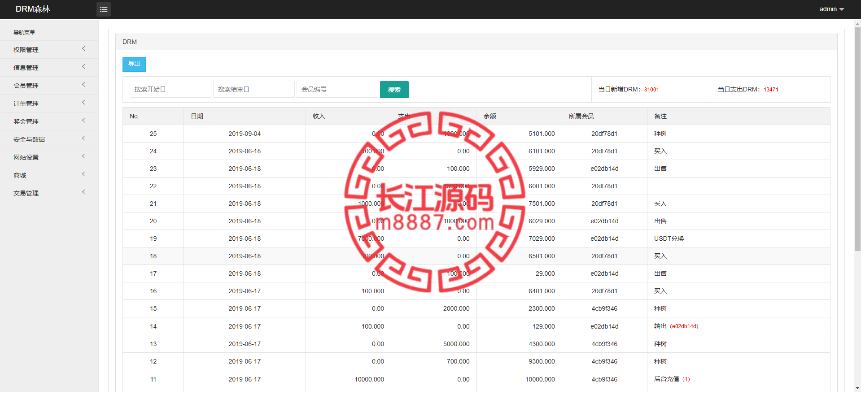Viewport: 861px width, 403px height.
Task: Click the 转出 (e02db14d) remark
Action: 676,326
